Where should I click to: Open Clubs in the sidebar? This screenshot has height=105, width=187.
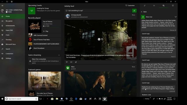click(12, 35)
